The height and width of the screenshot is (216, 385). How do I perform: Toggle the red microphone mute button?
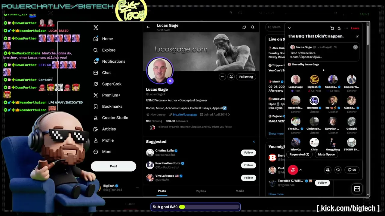click(293, 170)
